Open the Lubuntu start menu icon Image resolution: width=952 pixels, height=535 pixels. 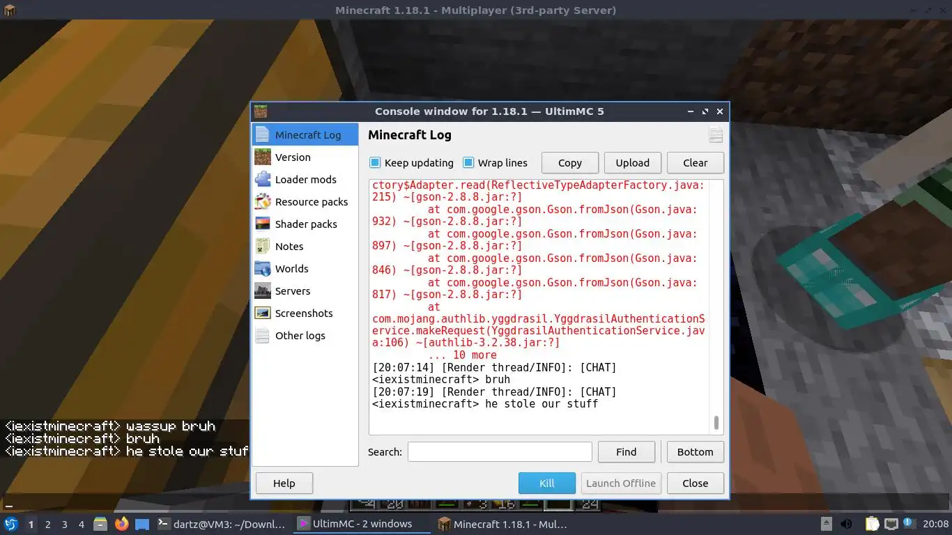coord(10,524)
